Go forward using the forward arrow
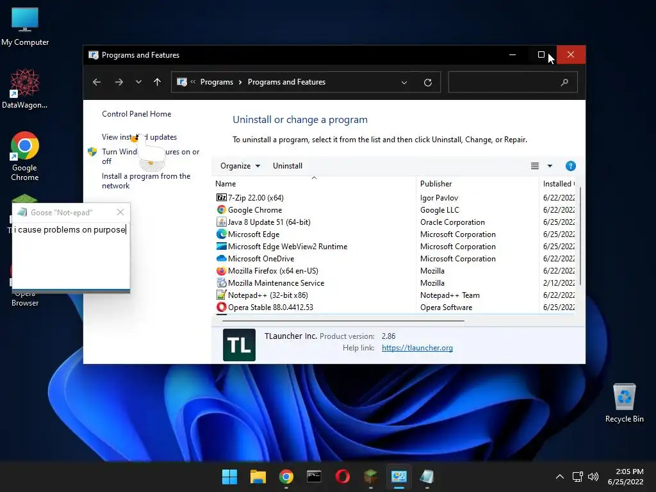 pyautogui.click(x=119, y=82)
